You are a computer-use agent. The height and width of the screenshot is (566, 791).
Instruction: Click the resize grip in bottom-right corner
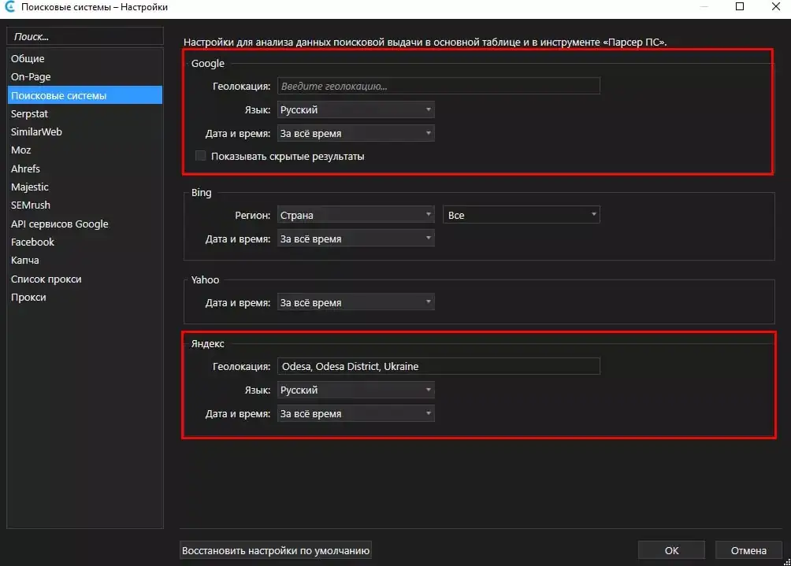point(786,561)
